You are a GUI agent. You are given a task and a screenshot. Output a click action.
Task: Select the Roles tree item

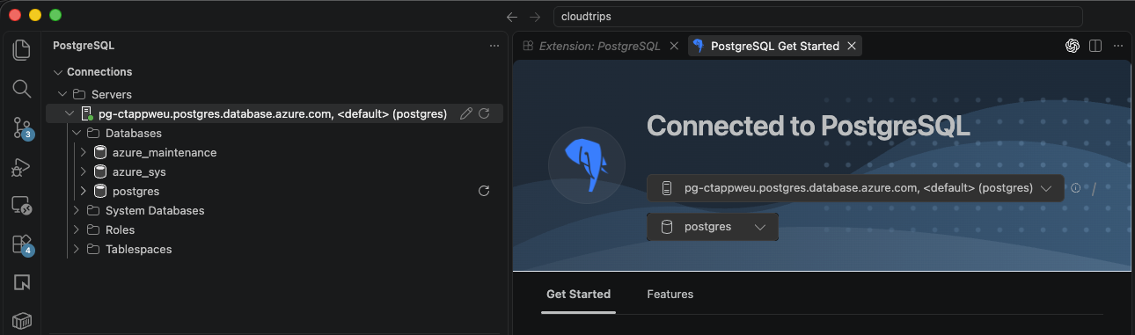coord(274,229)
